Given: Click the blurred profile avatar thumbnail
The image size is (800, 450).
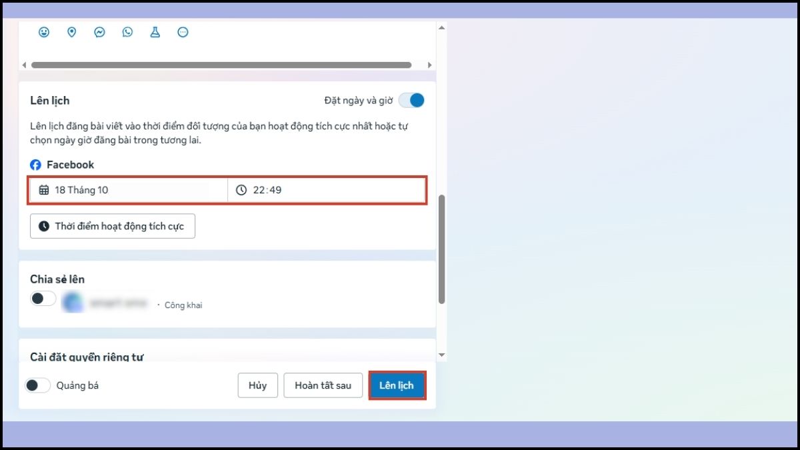Looking at the screenshot, I should pyautogui.click(x=72, y=302).
